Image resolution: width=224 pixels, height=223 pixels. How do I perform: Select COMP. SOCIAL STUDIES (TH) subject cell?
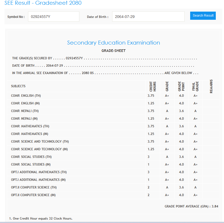tap(31, 157)
